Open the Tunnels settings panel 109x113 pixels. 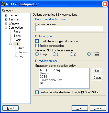[x=23, y=52]
